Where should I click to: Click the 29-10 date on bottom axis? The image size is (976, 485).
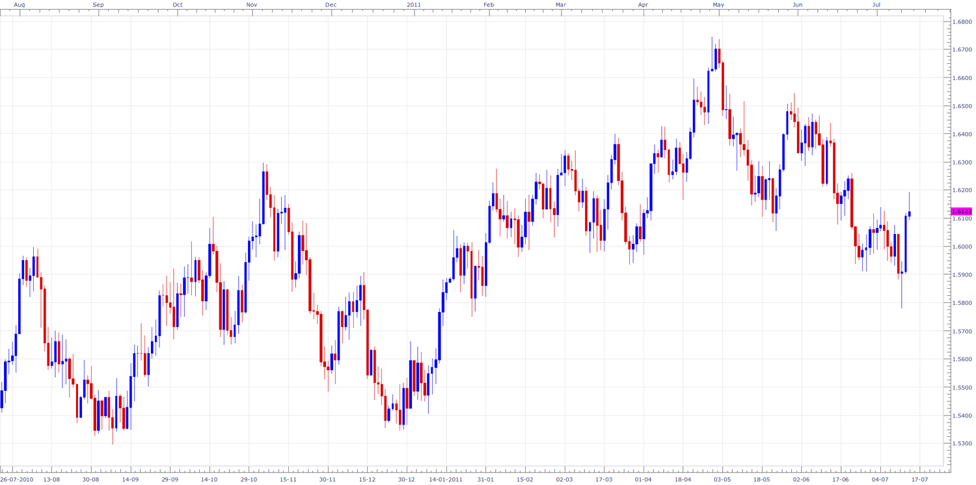[x=249, y=480]
